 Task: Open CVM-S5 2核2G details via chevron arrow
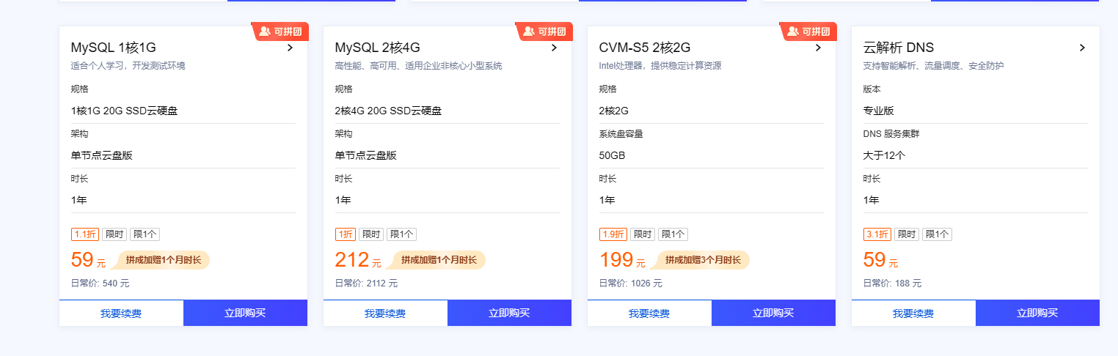pyautogui.click(x=819, y=48)
